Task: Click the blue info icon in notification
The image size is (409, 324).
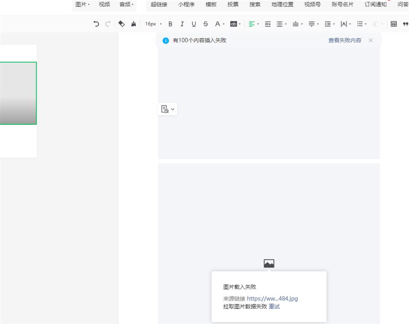Action: [166, 40]
